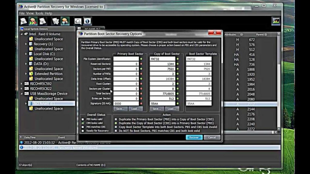Viewport: 310px width, 174px height.
Task: Click Primary Boot Sector Signature field showing 0000
Action: 126,104
